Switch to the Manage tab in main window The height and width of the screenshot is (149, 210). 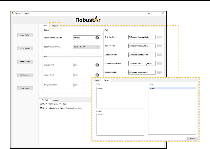(55, 26)
